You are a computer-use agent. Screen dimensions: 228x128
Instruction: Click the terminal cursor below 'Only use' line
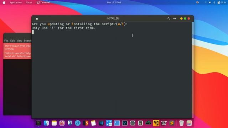click(33, 32)
